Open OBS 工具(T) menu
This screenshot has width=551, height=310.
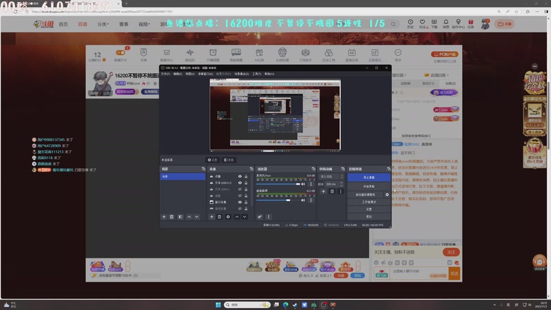click(x=256, y=74)
